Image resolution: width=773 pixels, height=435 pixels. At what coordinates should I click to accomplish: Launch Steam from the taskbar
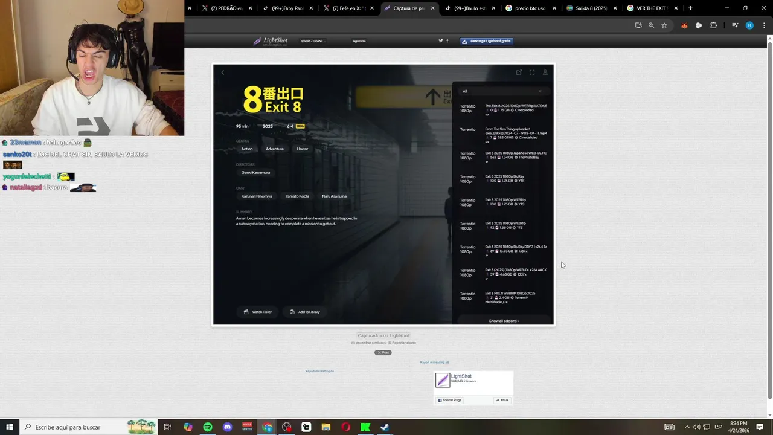(385, 427)
